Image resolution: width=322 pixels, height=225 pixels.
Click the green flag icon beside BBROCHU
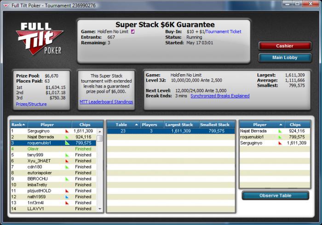(x=67, y=179)
